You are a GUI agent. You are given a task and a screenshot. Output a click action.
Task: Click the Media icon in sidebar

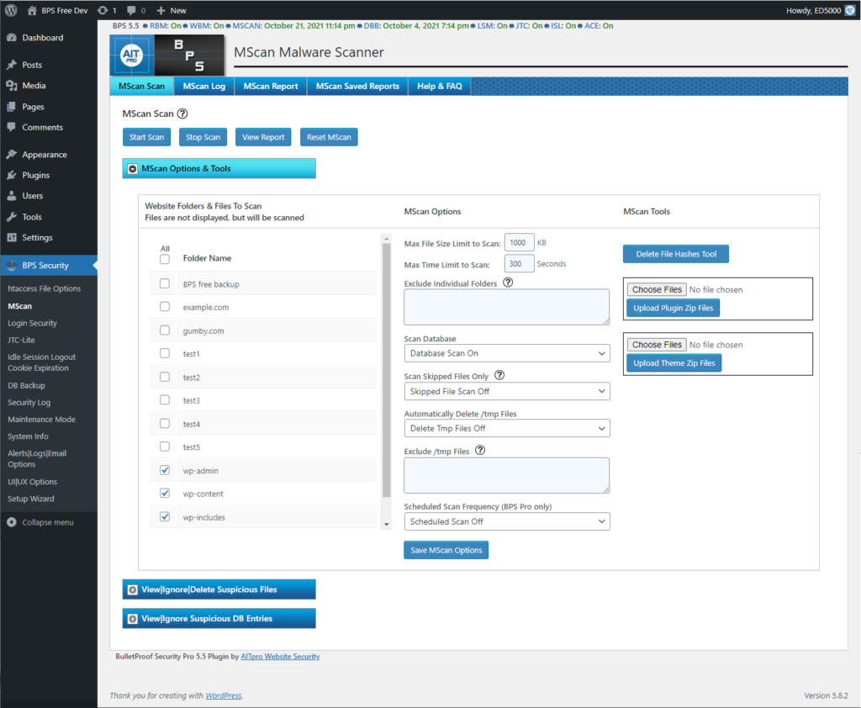[12, 86]
